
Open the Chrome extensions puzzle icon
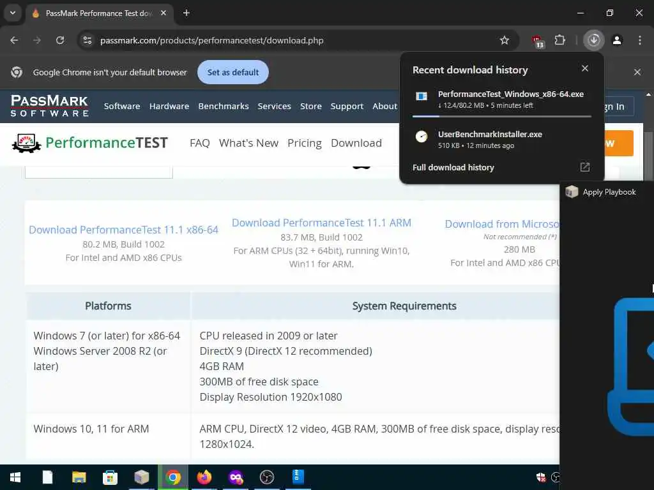click(559, 40)
